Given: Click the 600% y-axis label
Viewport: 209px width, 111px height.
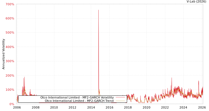Looking at the screenshot, I should [10, 19].
